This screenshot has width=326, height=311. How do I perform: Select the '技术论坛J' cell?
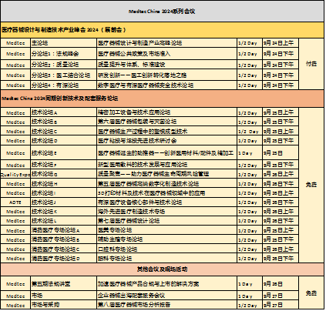click(x=63, y=202)
